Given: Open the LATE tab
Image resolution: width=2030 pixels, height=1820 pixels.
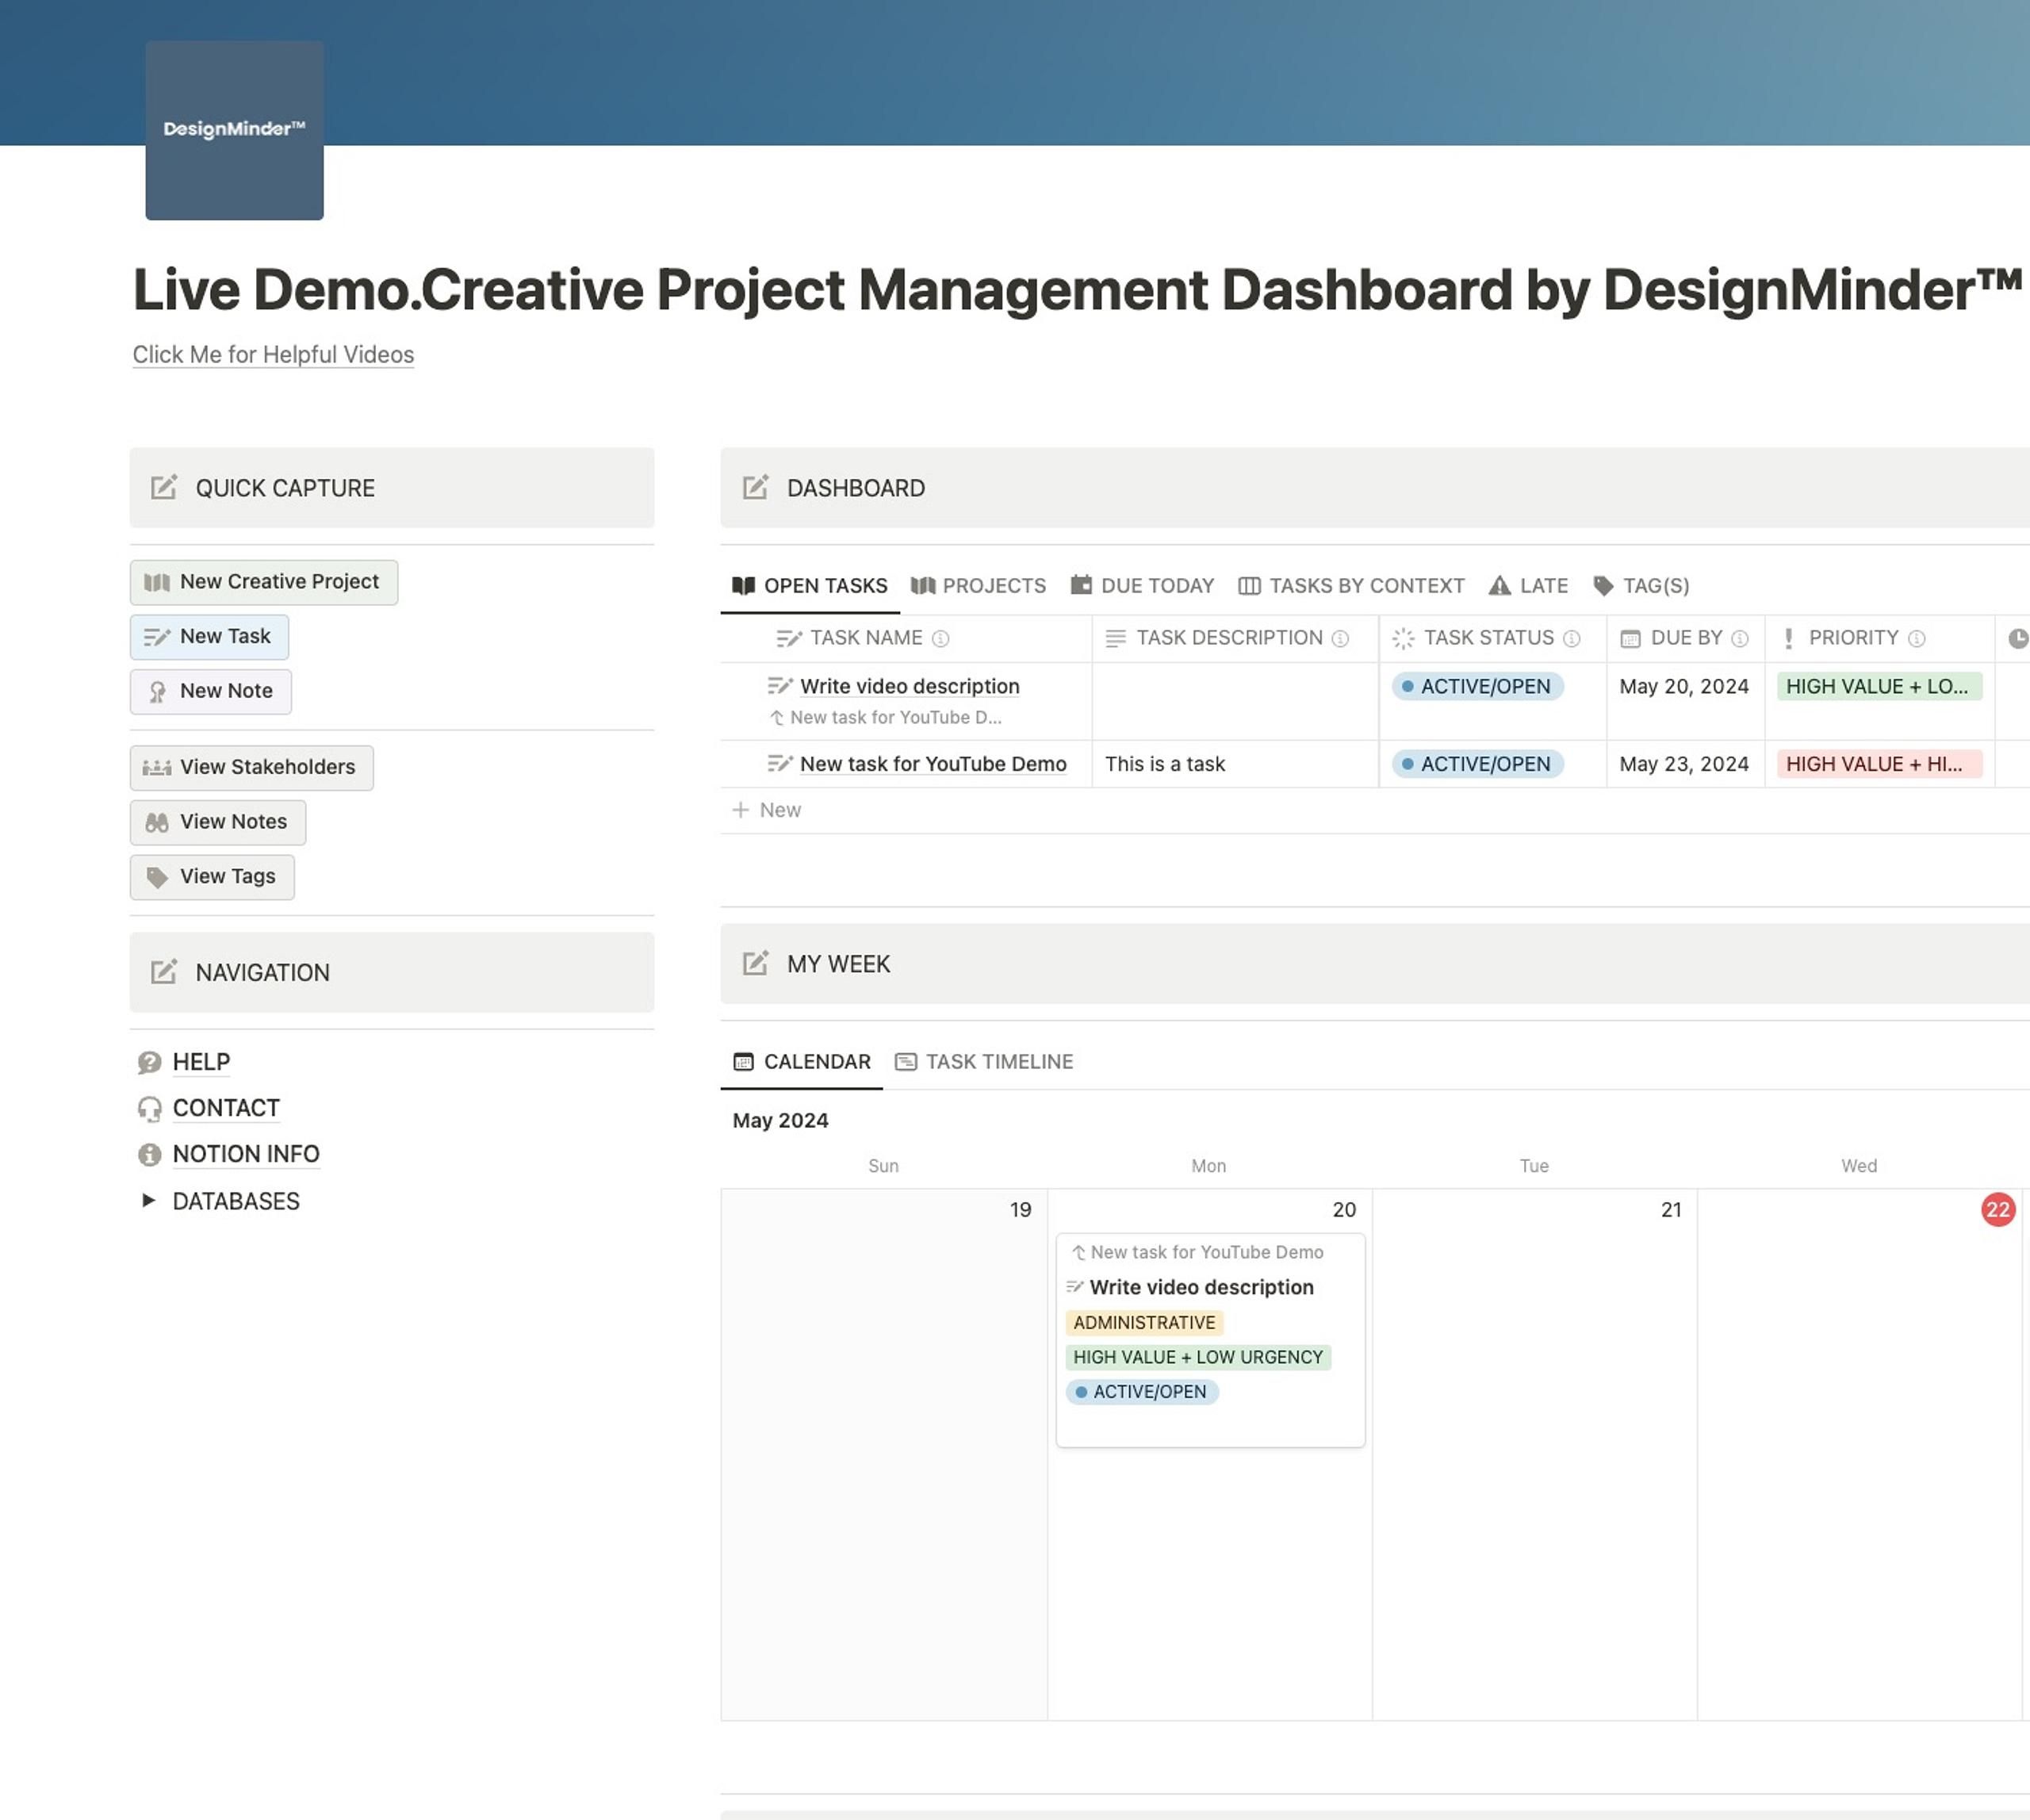Looking at the screenshot, I should (x=1531, y=585).
